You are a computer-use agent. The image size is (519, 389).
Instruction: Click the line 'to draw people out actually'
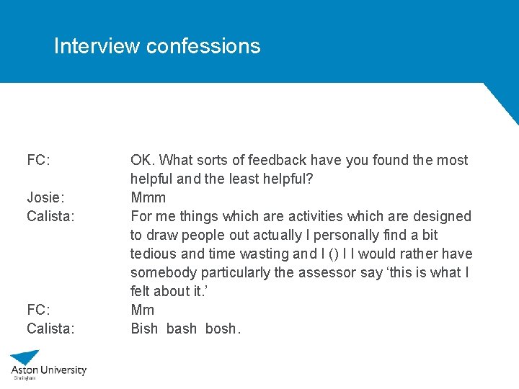[x=284, y=235]
